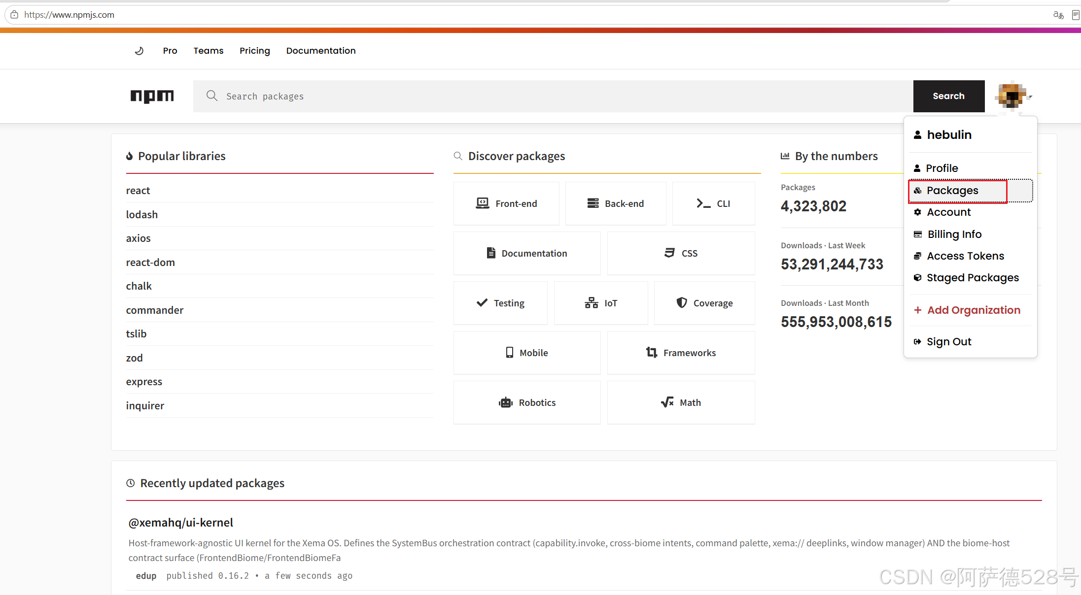
Task: Open the chalk library link
Action: [x=139, y=286]
